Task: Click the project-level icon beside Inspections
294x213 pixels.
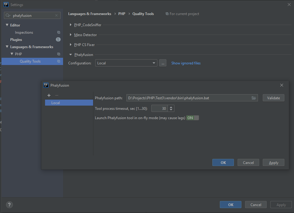Action: pyautogui.click(x=59, y=32)
